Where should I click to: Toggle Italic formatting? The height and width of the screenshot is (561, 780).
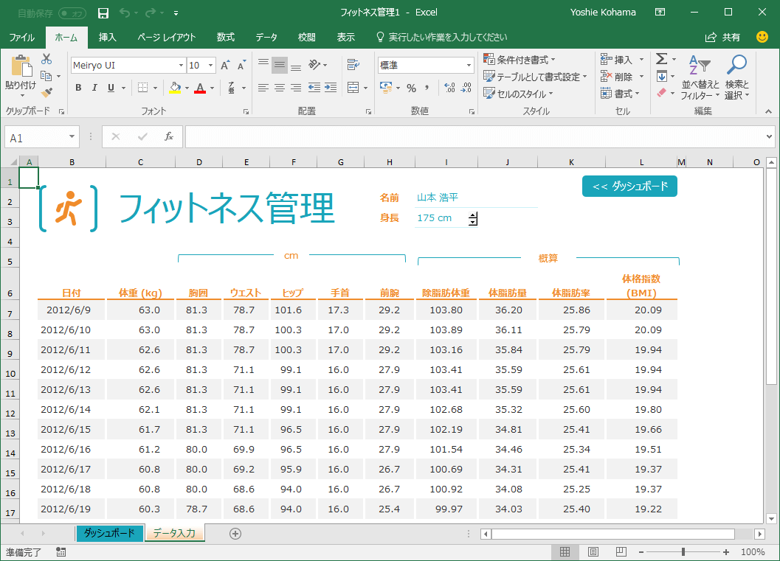pyautogui.click(x=94, y=88)
